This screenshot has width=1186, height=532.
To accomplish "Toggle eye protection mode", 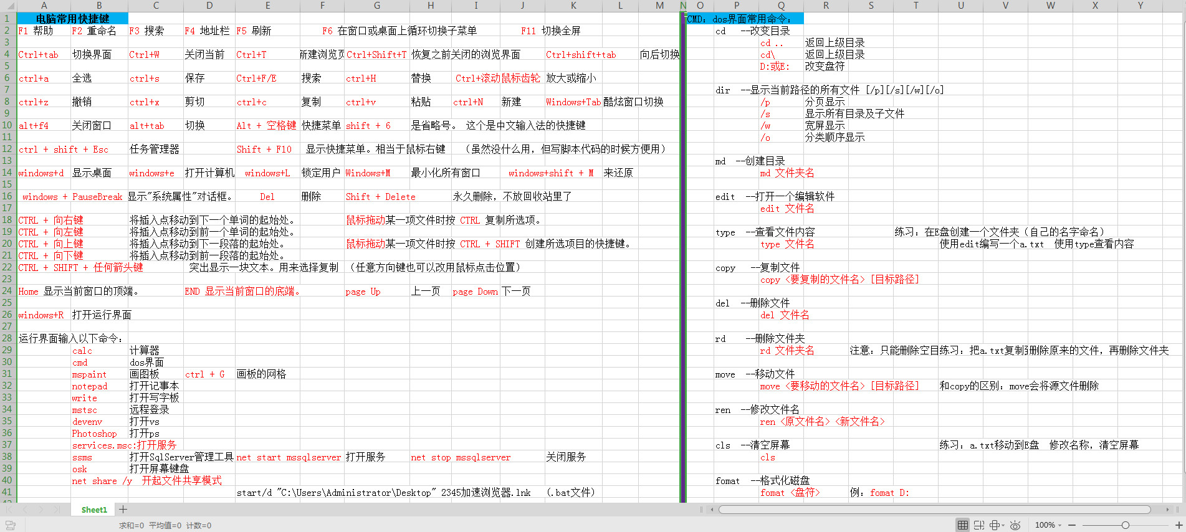I will [x=1015, y=525].
